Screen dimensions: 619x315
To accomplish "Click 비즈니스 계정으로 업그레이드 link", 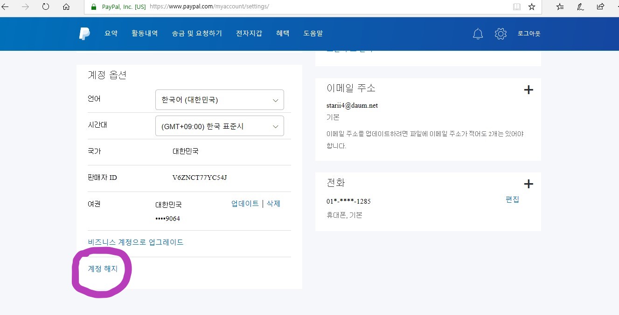I will click(136, 242).
